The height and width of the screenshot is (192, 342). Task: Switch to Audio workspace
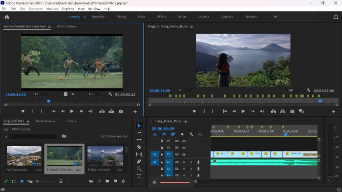(182, 17)
